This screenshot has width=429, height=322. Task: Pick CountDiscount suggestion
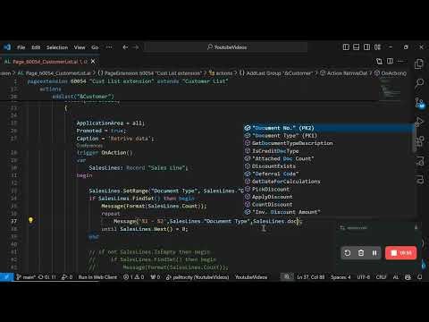[328, 205]
